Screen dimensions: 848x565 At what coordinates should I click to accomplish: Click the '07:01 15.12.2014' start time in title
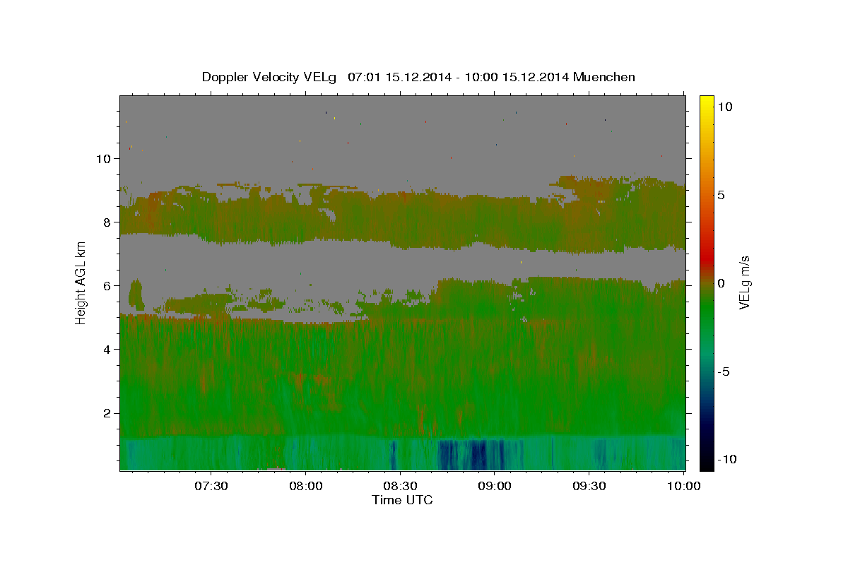tap(399, 77)
